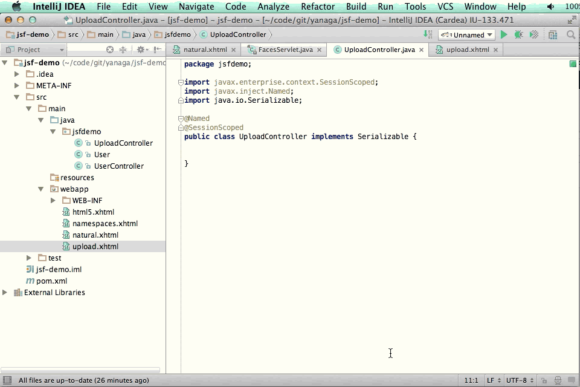Collapse the webapp folder arrow
Viewport: 580px width, 387px height.
pos(41,189)
